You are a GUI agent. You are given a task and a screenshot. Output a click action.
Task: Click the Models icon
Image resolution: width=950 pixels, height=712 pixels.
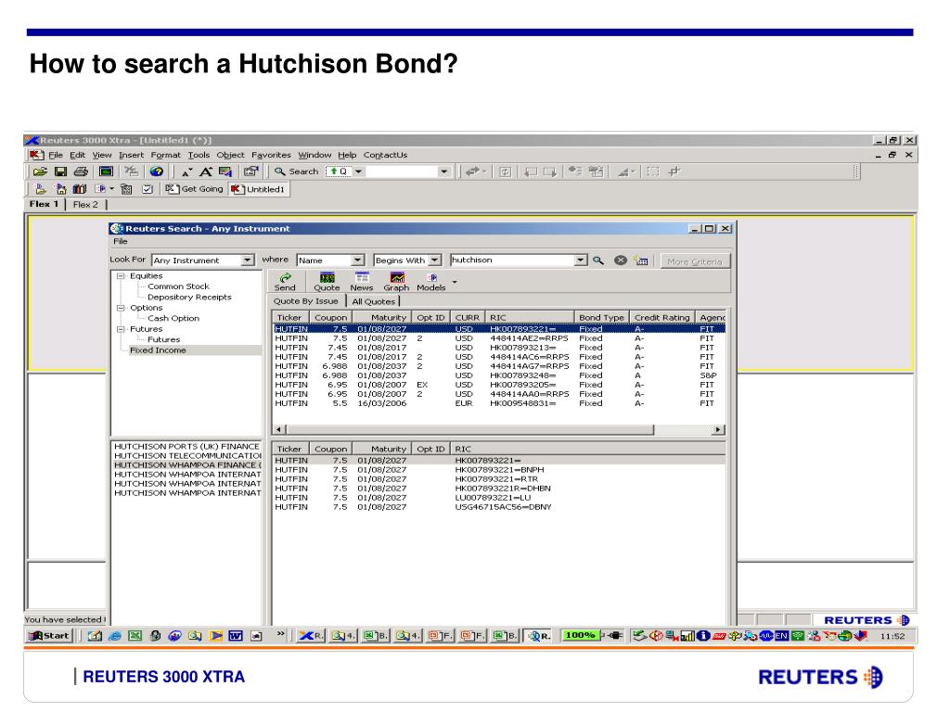click(x=430, y=282)
